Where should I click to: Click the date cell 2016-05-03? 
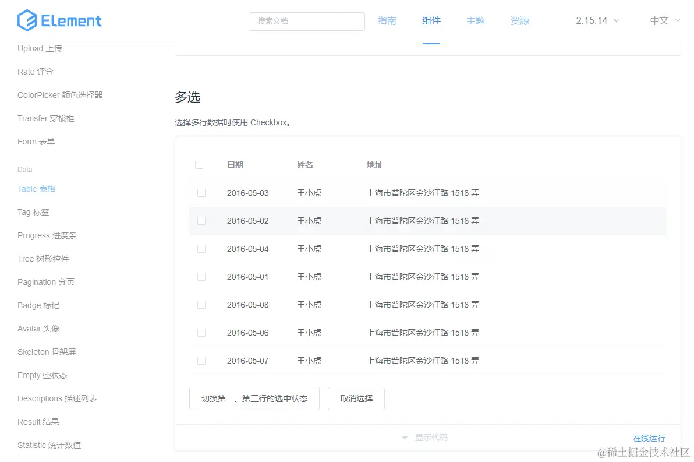(248, 193)
